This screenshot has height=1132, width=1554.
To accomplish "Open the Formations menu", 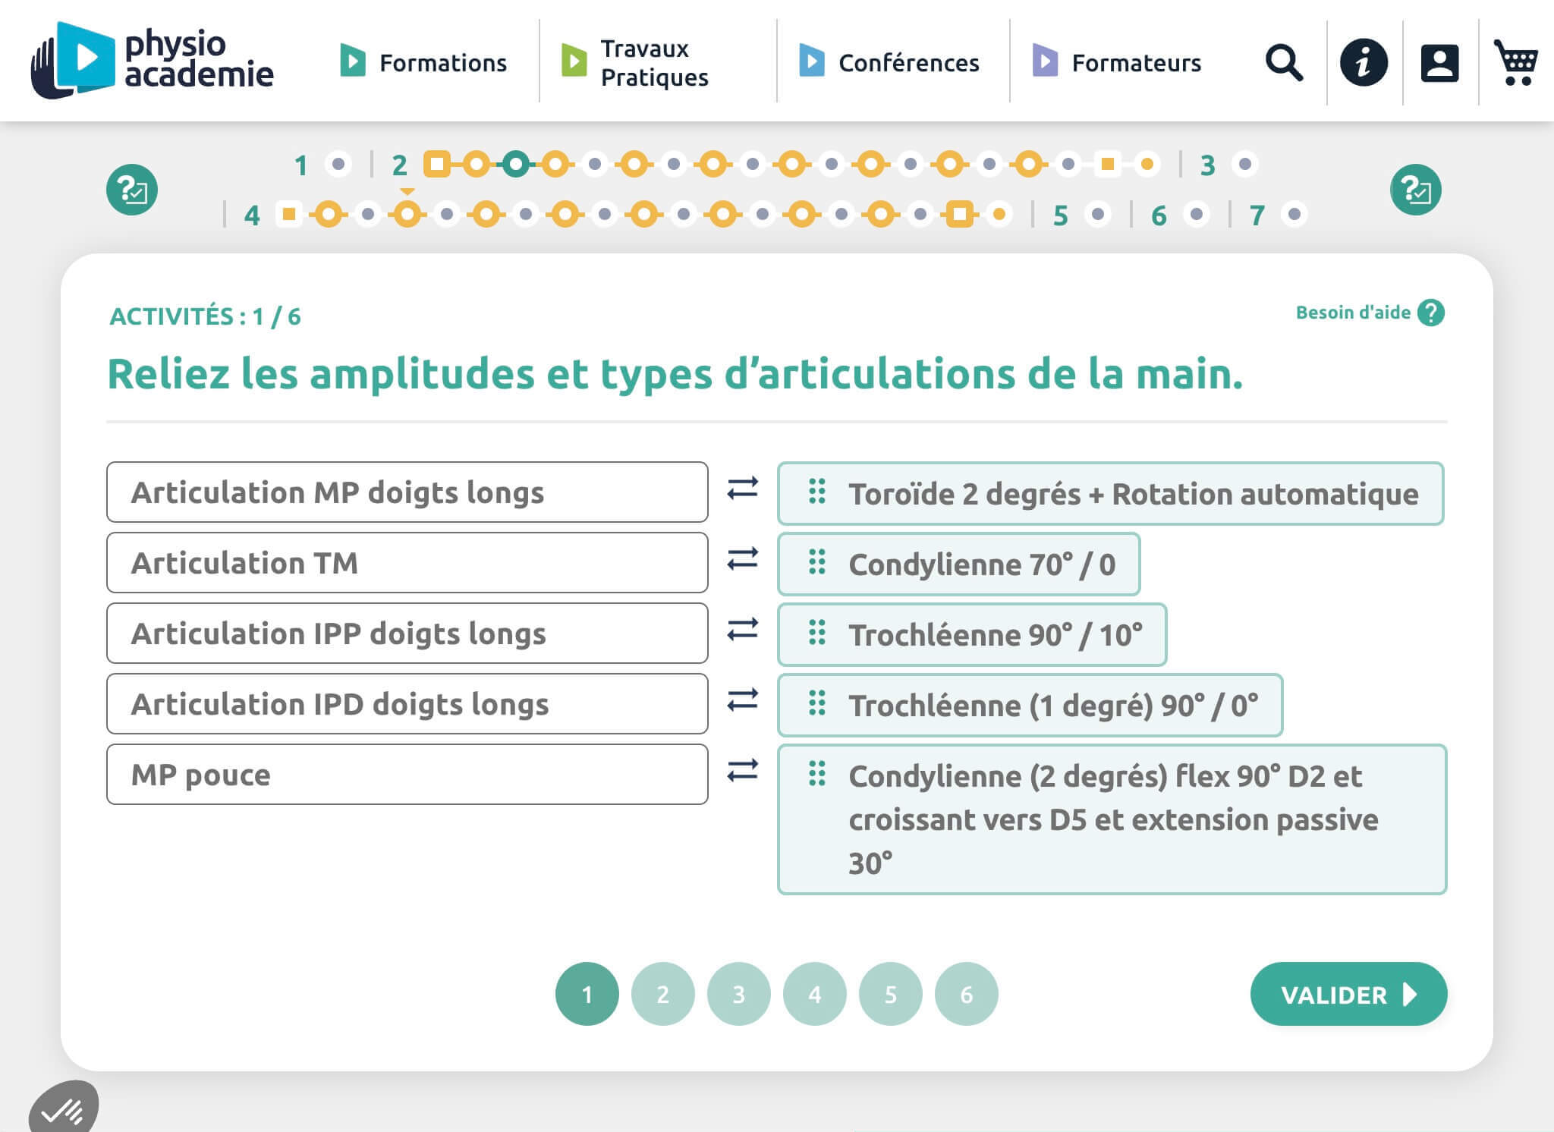I will pos(443,63).
